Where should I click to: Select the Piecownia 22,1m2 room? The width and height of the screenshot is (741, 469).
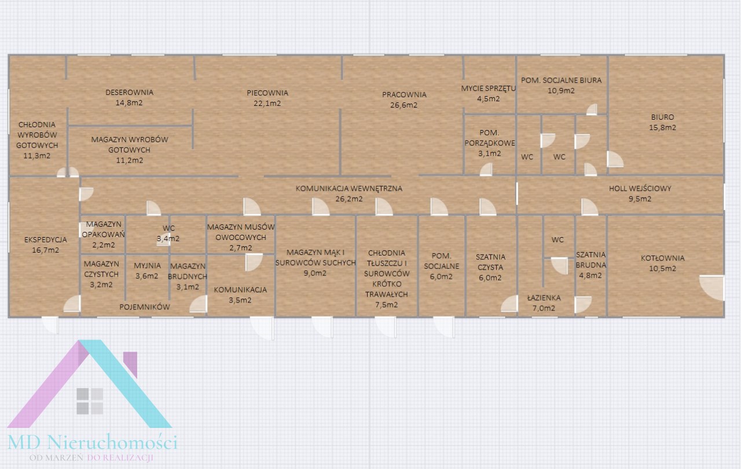[x=267, y=98]
